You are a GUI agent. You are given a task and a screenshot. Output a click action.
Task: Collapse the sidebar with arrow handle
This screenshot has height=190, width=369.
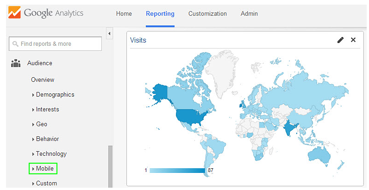[x=109, y=34]
